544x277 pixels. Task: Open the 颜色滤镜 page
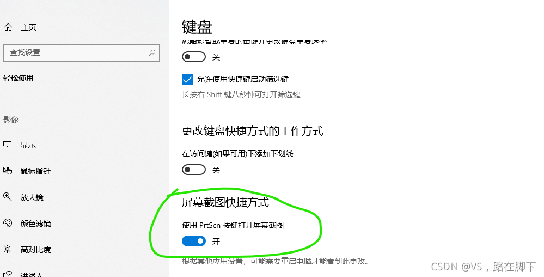pos(36,224)
